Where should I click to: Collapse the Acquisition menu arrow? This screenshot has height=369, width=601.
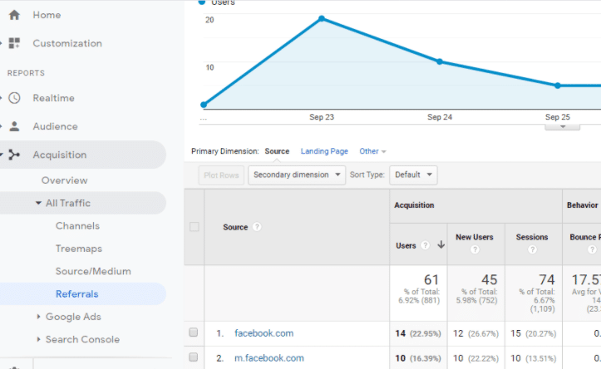tap(2, 155)
